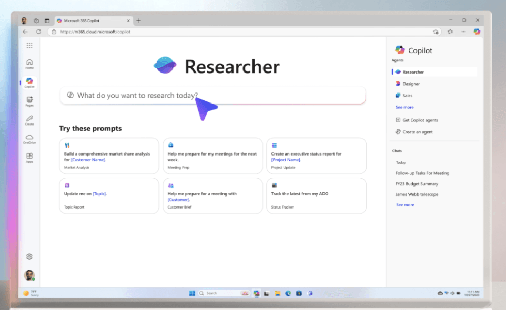
Task: Open the Copilot app on the taskbar
Action: click(x=256, y=293)
